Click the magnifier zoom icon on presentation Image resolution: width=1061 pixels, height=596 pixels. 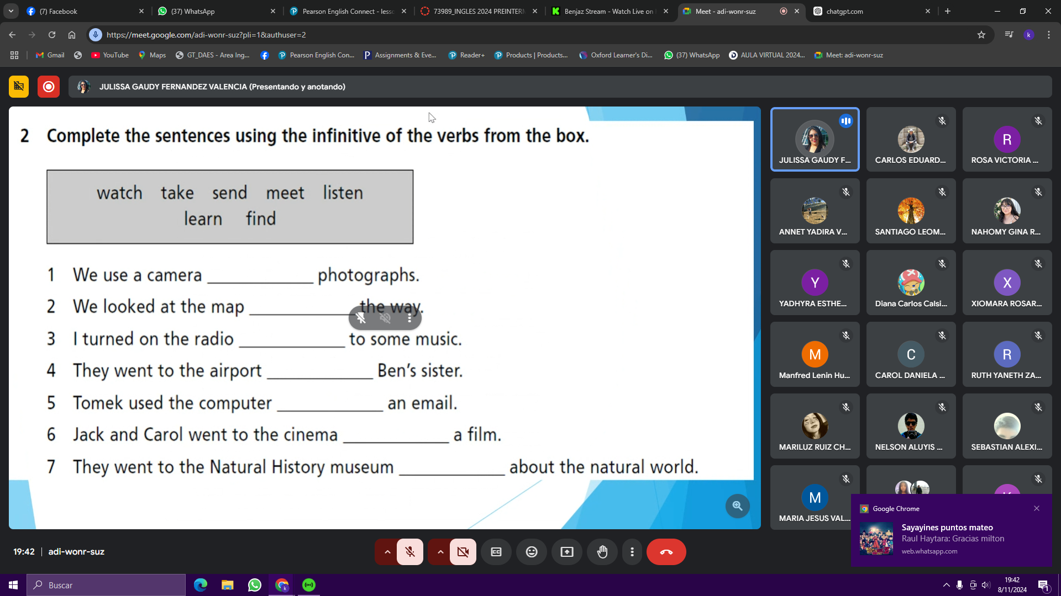click(x=738, y=505)
